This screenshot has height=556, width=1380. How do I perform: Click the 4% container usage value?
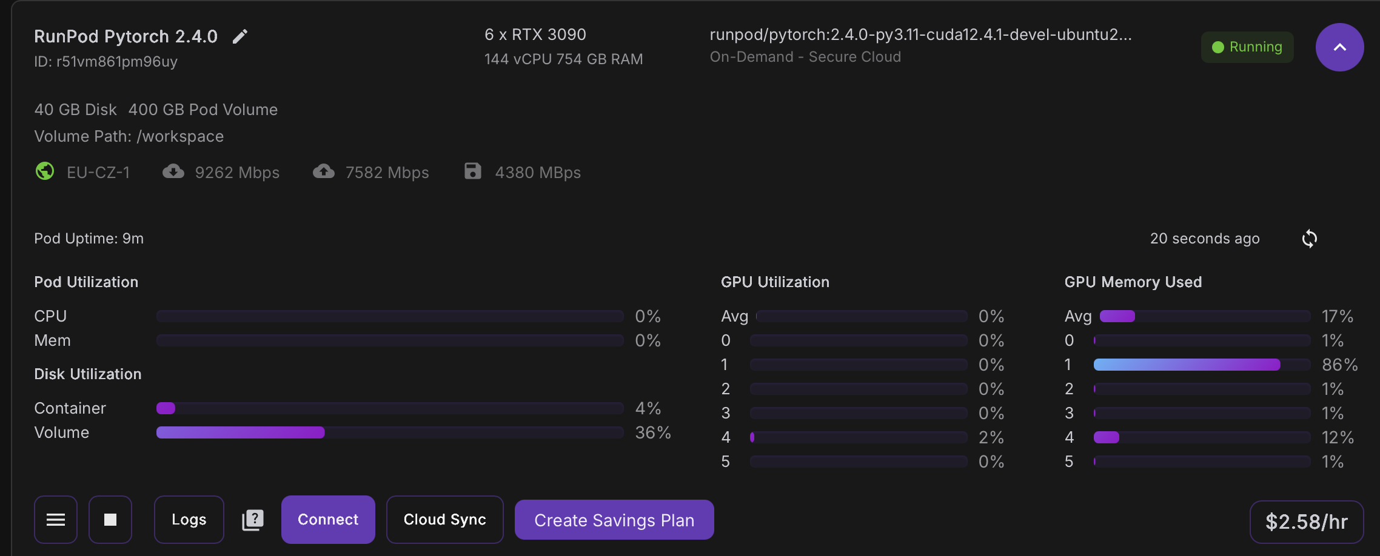point(648,408)
